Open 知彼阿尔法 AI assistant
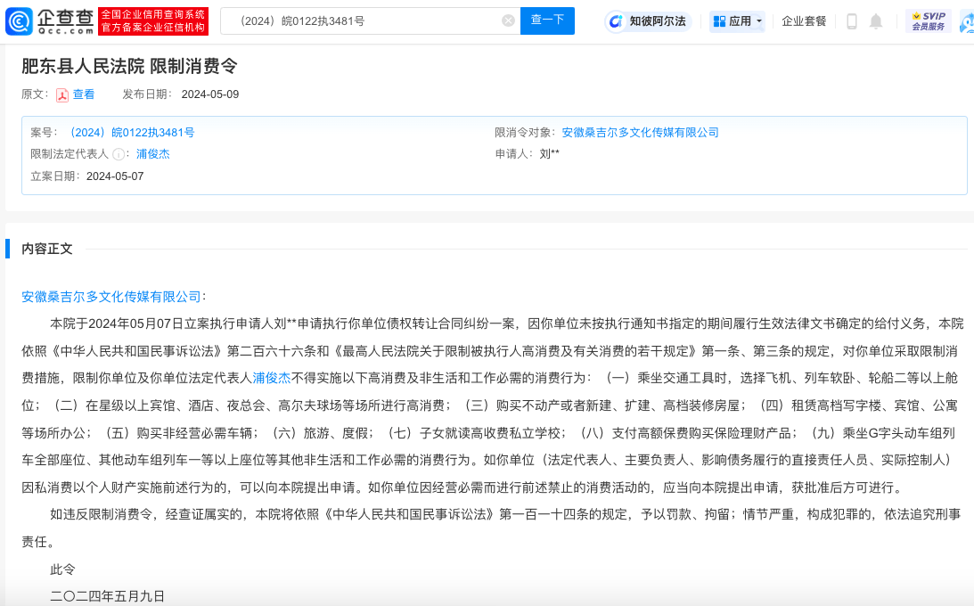Viewport: 974px width, 606px height. pyautogui.click(x=647, y=21)
